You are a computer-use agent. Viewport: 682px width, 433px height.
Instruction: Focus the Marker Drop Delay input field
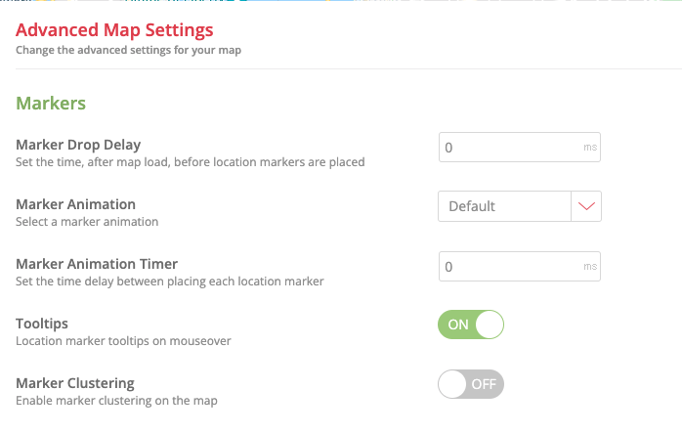click(x=508, y=148)
